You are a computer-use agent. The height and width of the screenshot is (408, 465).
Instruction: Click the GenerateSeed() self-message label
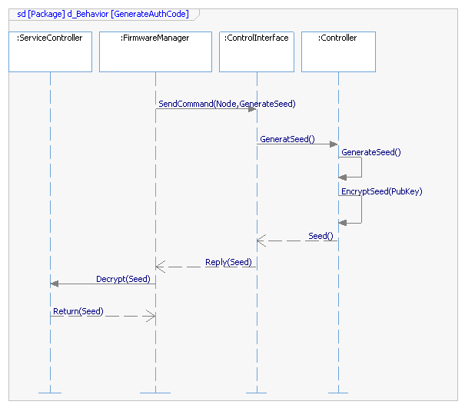coord(370,152)
